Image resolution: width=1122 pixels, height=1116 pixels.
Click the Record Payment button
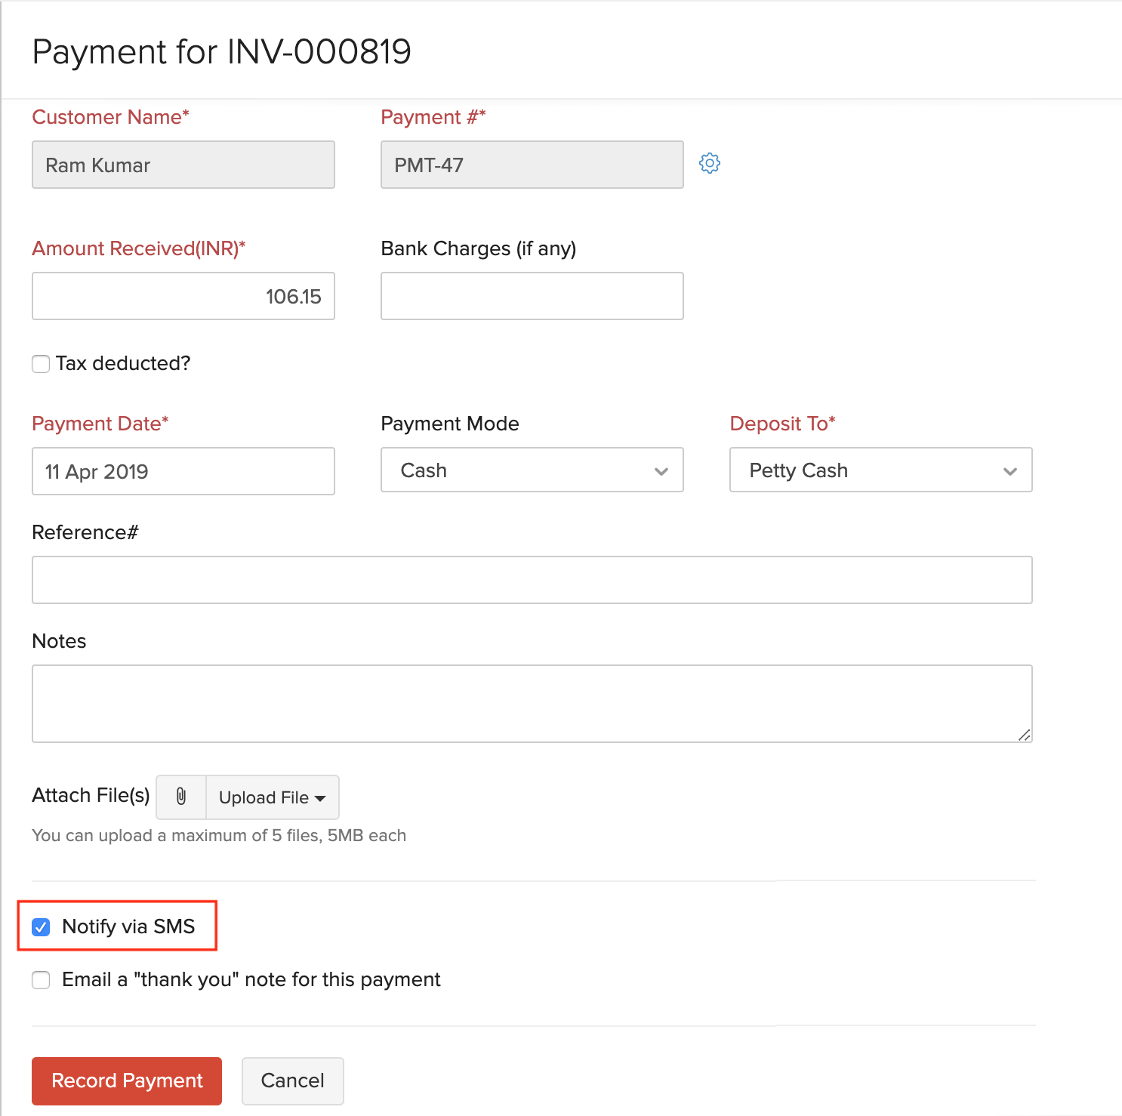127,1081
